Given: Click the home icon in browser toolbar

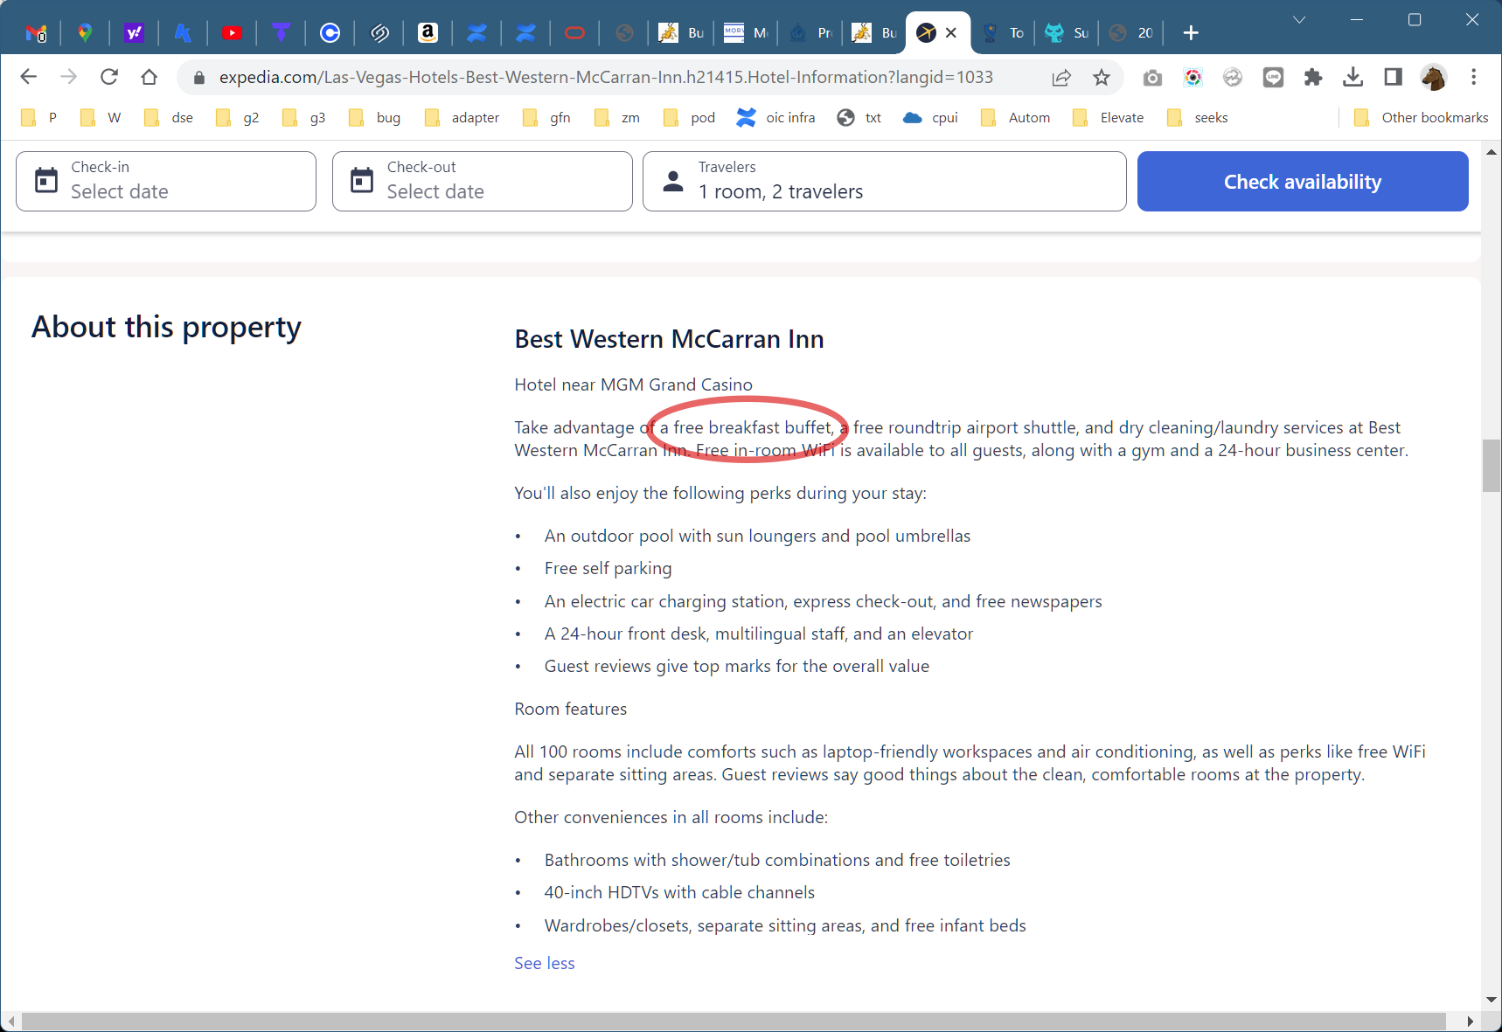Looking at the screenshot, I should coord(150,77).
